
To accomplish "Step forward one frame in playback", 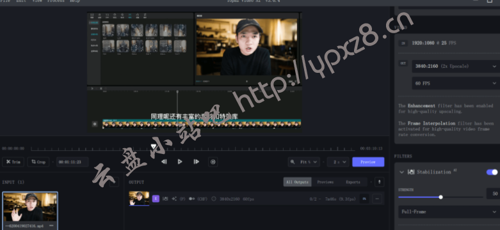I will [197, 162].
